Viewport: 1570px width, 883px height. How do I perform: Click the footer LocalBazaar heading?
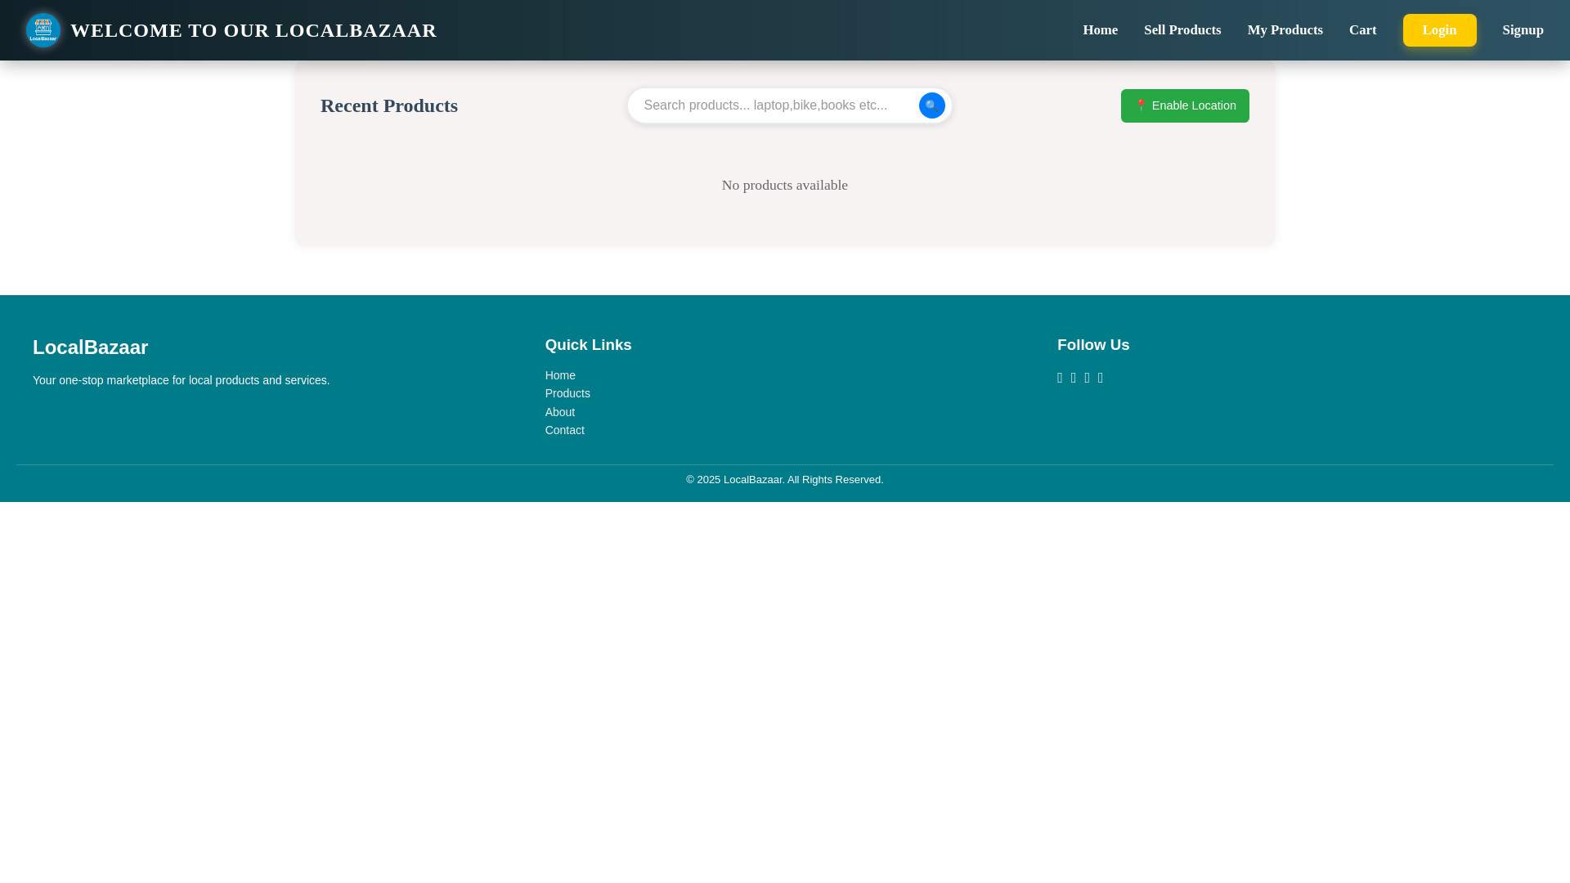tap(90, 347)
